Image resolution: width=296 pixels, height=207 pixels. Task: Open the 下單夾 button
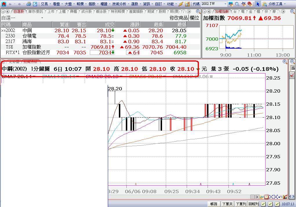click(227, 204)
